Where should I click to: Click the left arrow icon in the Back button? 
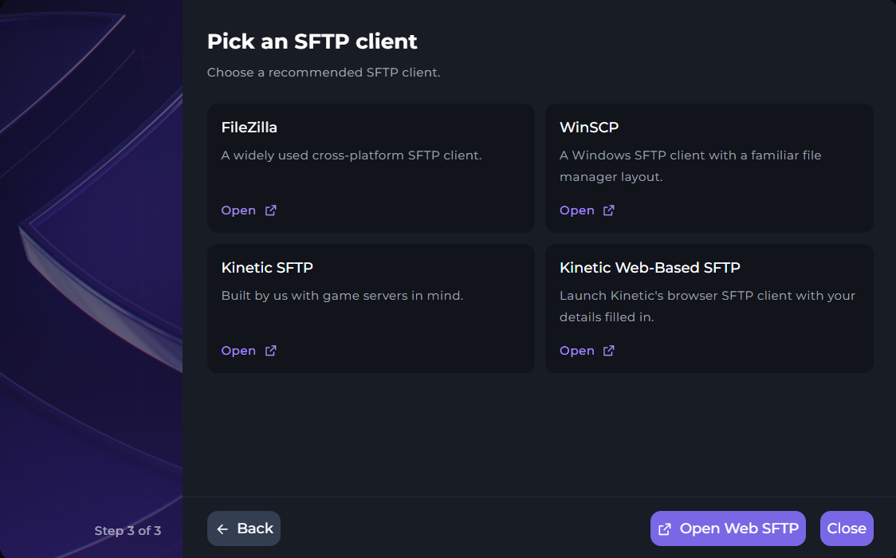coord(222,529)
